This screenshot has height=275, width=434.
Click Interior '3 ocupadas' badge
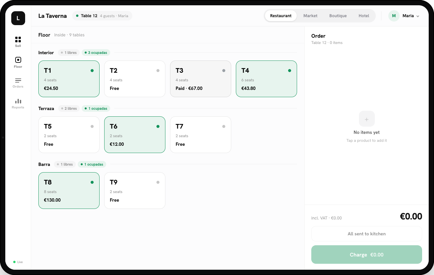[x=96, y=53]
